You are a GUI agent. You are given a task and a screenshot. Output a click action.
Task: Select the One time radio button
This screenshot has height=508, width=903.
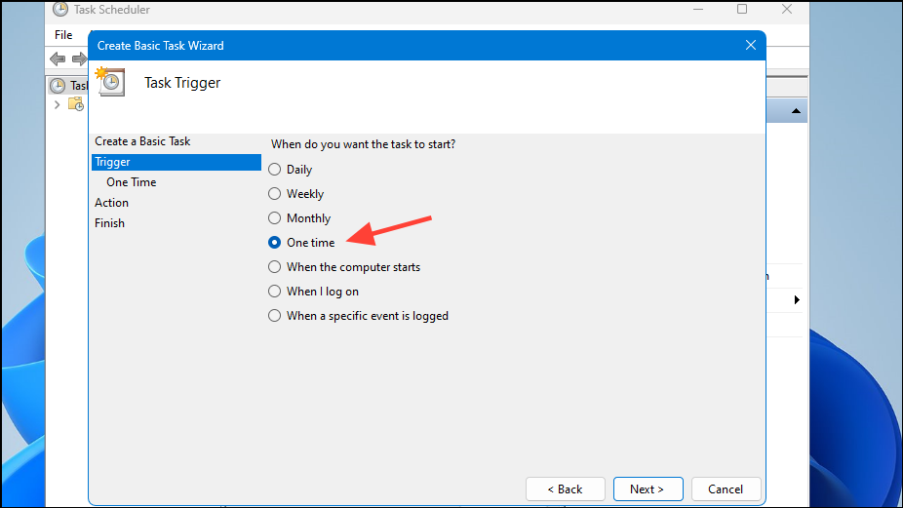(x=275, y=243)
